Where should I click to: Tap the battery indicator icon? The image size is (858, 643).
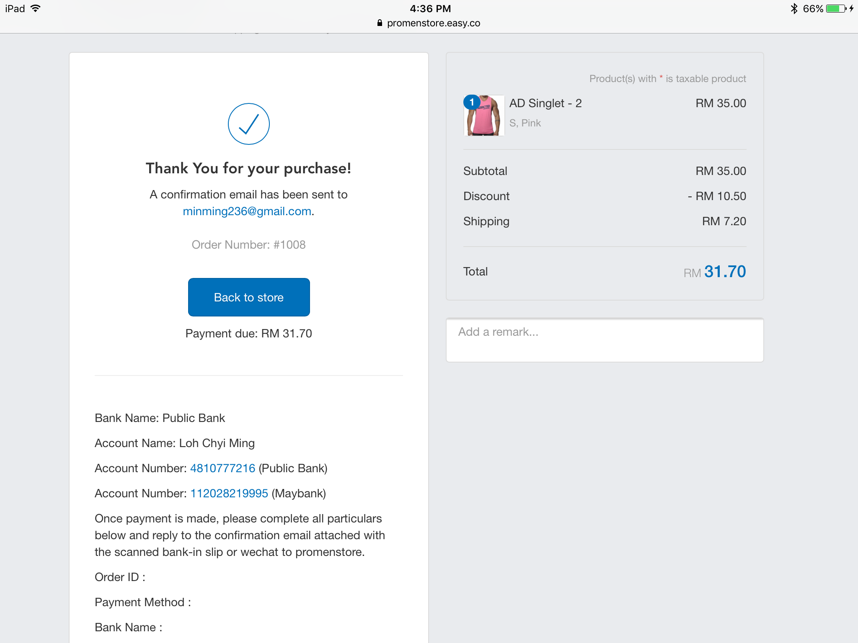836,8
